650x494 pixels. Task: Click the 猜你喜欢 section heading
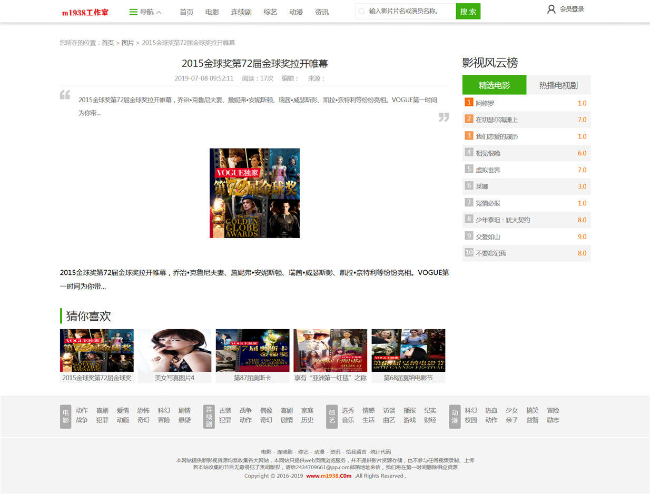(x=88, y=316)
